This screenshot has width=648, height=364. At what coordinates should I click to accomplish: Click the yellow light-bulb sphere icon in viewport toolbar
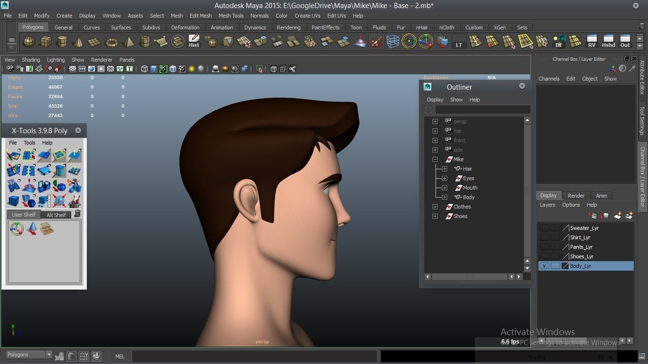(x=192, y=69)
